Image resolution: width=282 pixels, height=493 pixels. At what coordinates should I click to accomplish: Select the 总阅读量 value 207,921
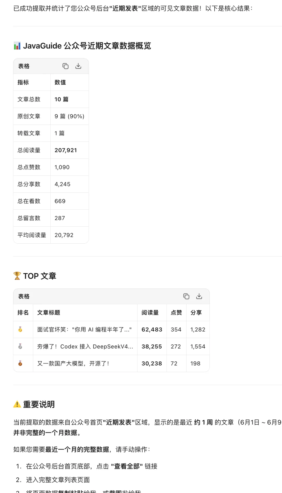point(66,150)
